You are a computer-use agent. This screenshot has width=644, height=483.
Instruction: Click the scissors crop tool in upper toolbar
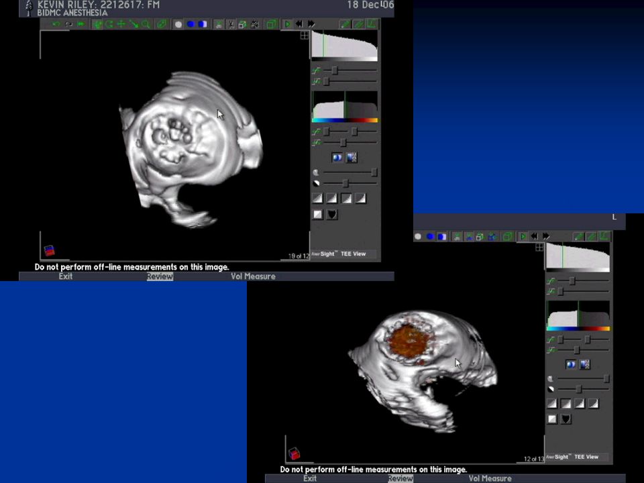pyautogui.click(x=231, y=24)
